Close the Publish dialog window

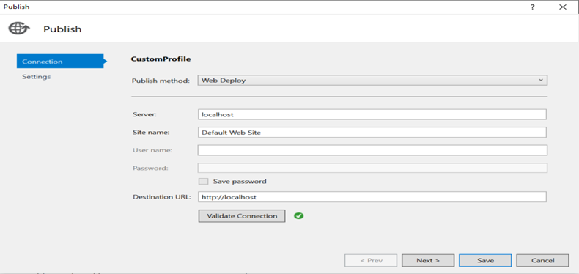(562, 7)
